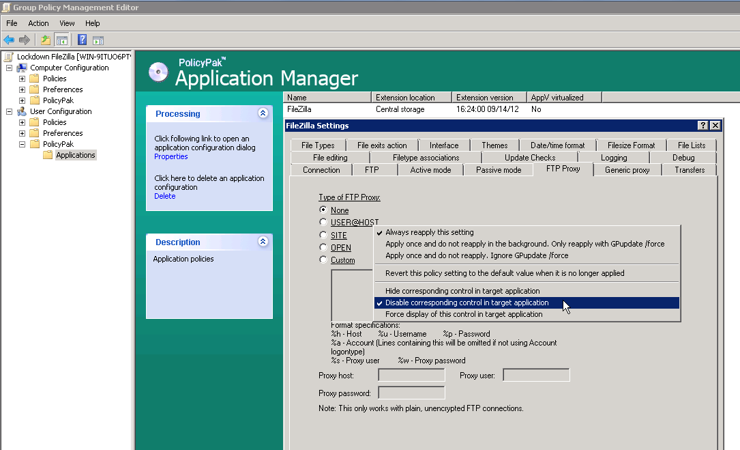Choose Revert this policy setting to default
This screenshot has height=450, width=740.
[527, 273]
